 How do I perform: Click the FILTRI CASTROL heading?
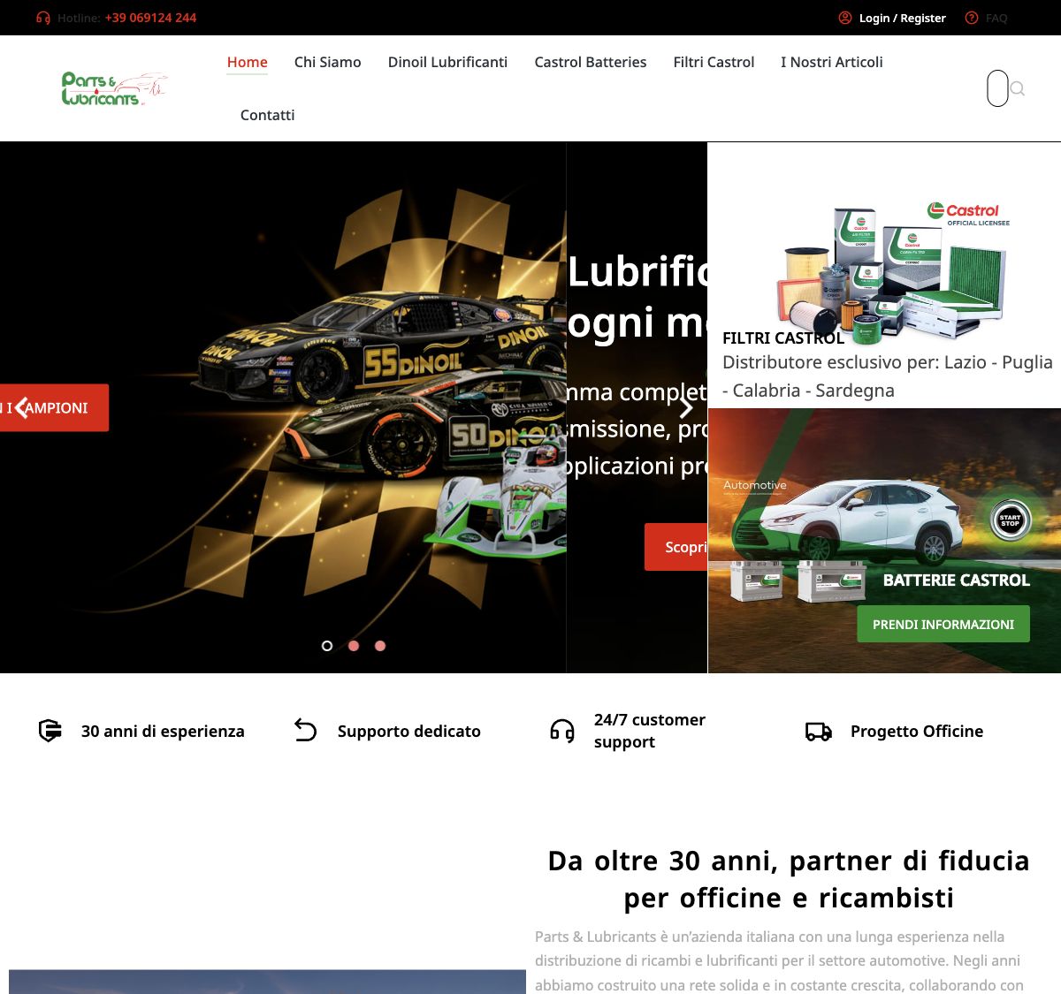783,338
